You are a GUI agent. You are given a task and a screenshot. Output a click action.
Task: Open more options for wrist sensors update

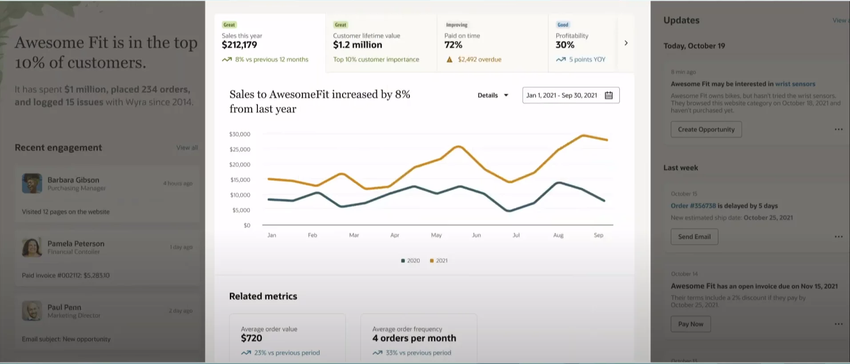838,129
